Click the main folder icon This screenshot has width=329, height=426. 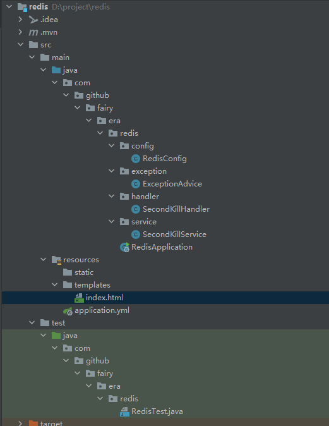pyautogui.click(x=45, y=58)
